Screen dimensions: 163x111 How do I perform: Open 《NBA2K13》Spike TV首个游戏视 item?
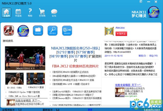point(24,92)
